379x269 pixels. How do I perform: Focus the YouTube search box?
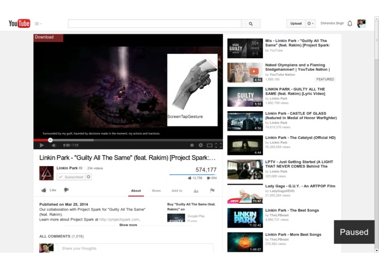155,23
